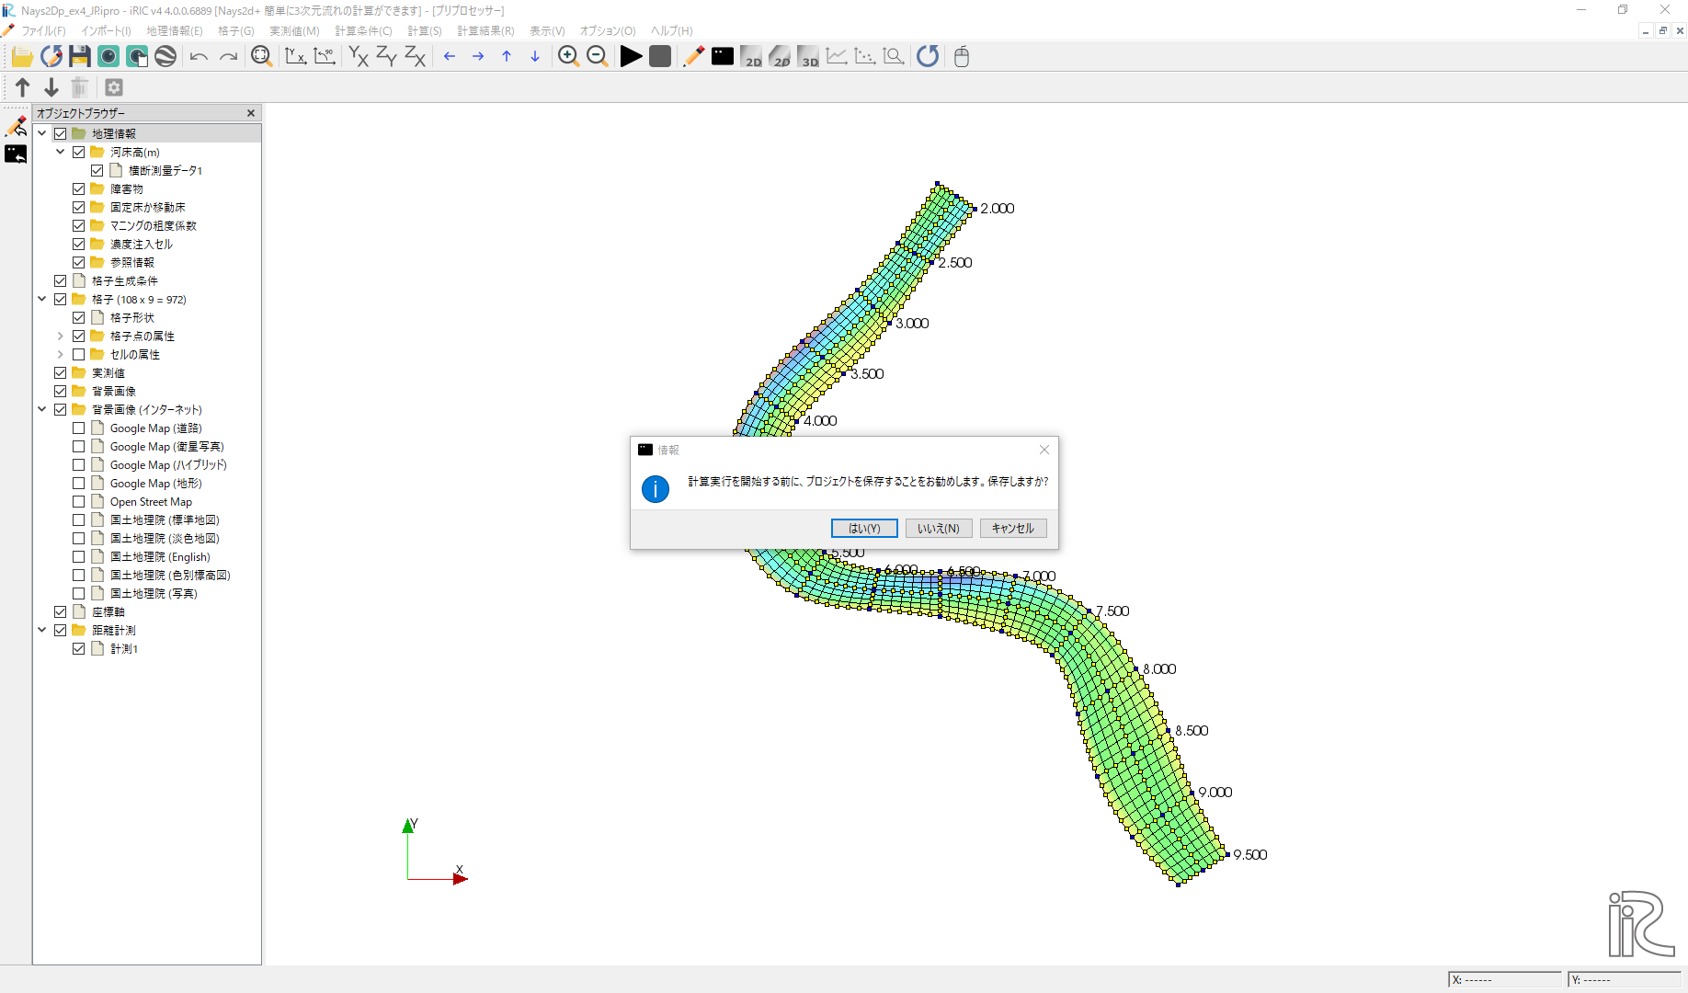Switch to the XY plane view
Screen dimensions: 1688x993
point(359,57)
